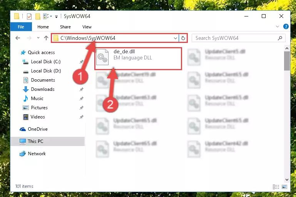Click the pin icon next to Videos

coord(81,117)
